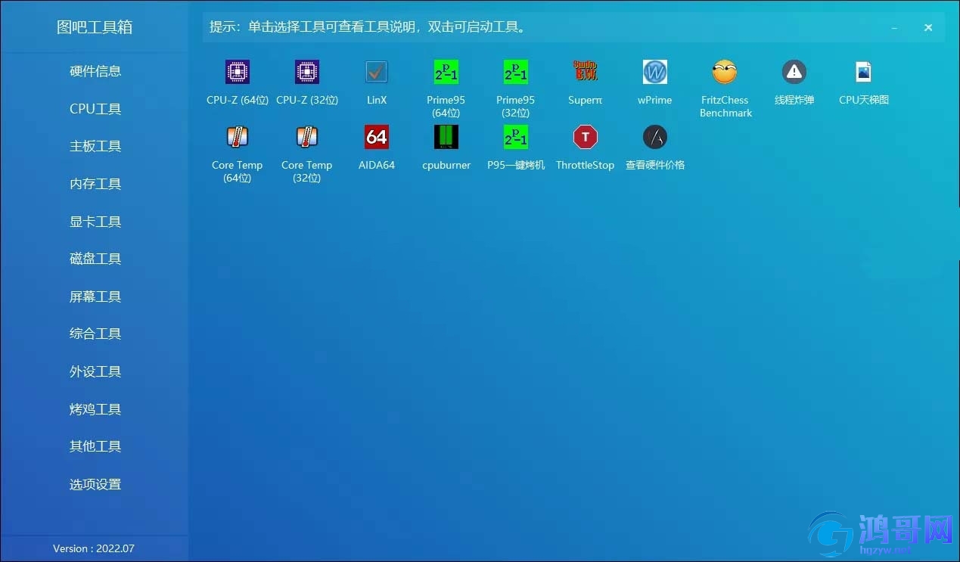Viewport: 960px width, 562px height.
Task: Open the 综合工具 category
Action: pos(95,334)
